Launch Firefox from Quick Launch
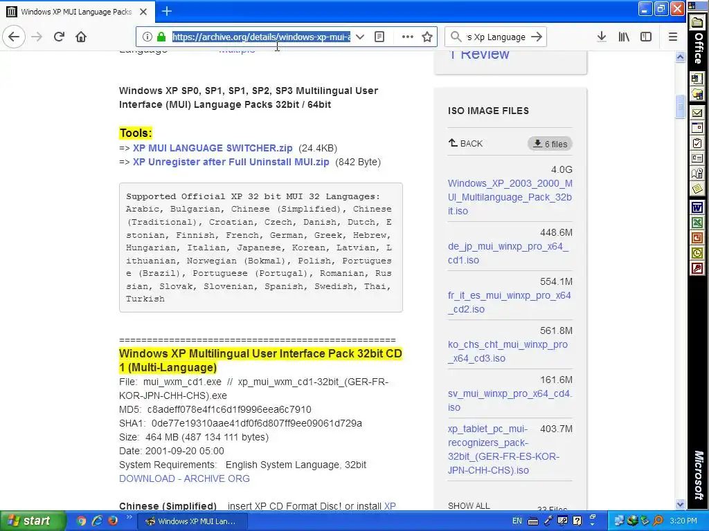Screen dimensions: 709x531 click(x=113, y=521)
